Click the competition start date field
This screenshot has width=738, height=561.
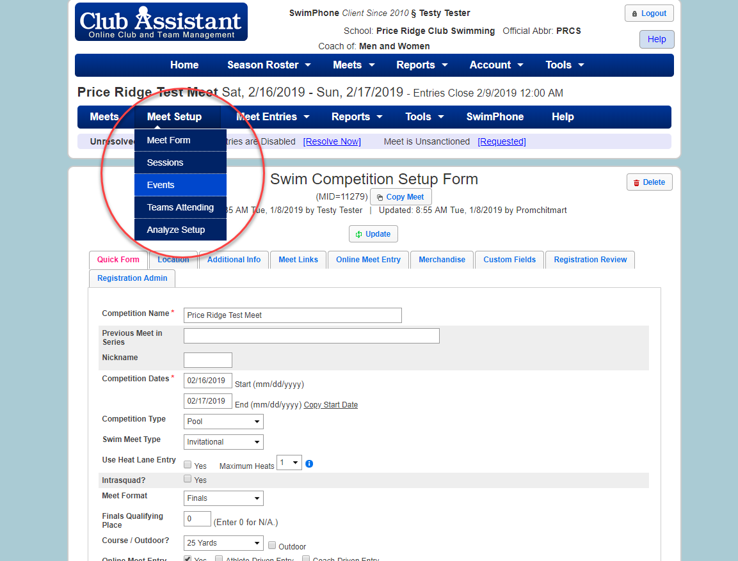(x=208, y=381)
